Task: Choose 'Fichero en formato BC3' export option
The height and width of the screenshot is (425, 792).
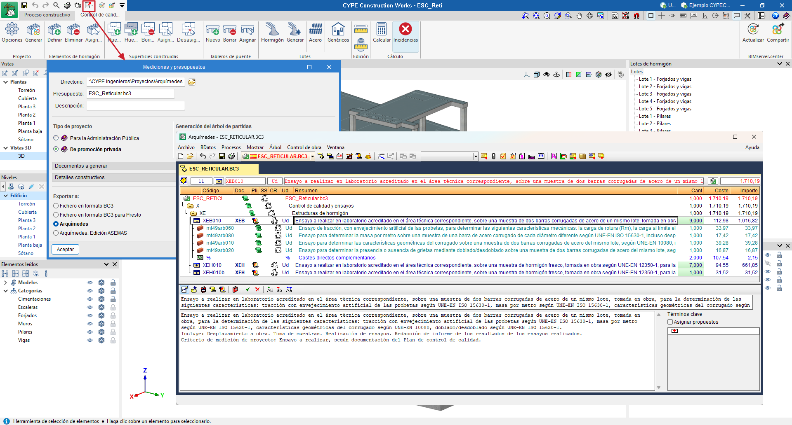Action: [56, 206]
